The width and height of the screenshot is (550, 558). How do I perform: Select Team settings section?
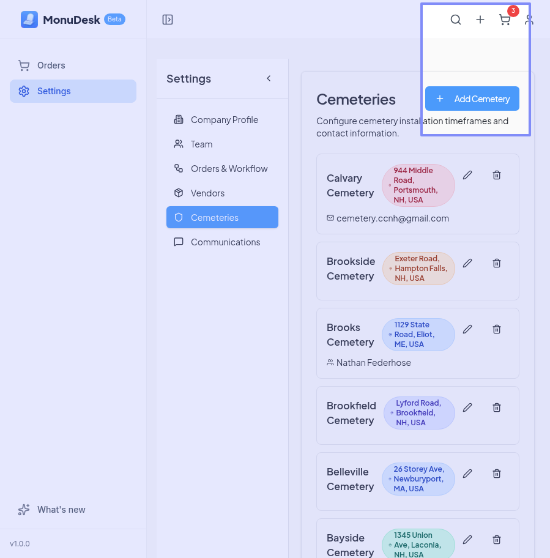point(201,144)
